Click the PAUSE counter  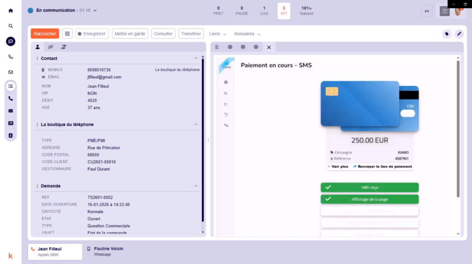242,11
